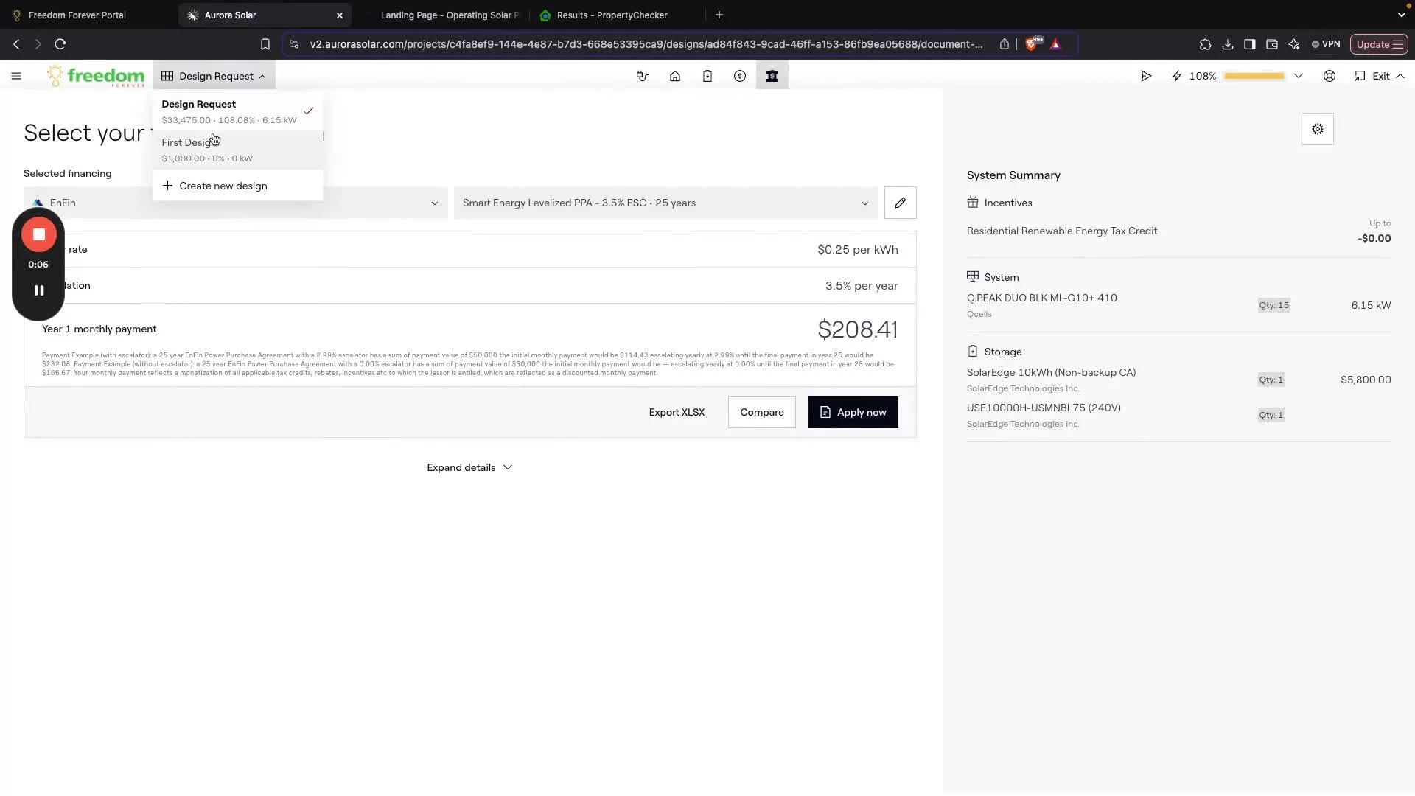Collapse the Design Request dropdown
Viewport: 1415px width, 796px height.
click(x=214, y=76)
